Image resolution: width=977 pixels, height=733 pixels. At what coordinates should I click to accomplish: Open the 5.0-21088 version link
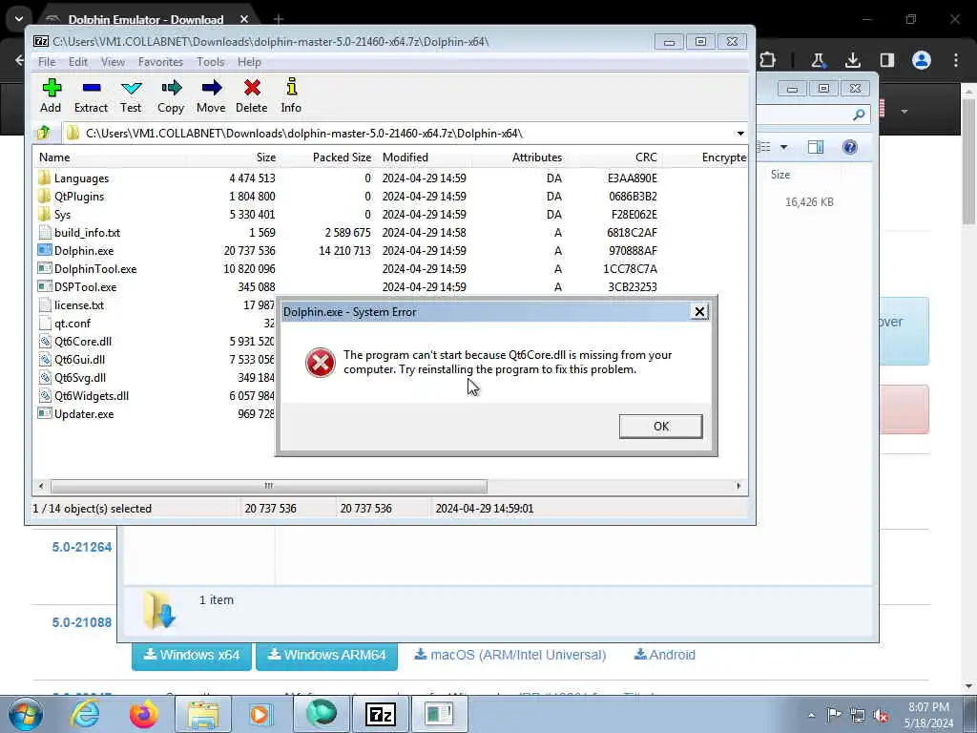point(82,622)
